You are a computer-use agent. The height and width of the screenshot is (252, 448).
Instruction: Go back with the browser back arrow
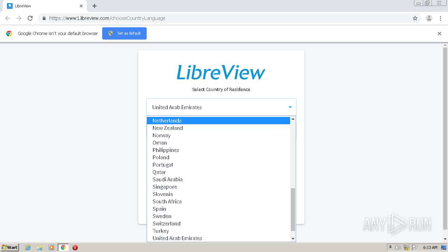tap(8, 18)
